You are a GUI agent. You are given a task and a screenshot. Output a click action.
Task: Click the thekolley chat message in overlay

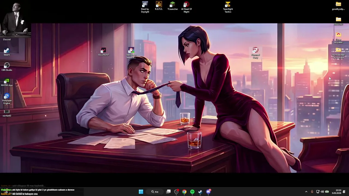[38, 190]
